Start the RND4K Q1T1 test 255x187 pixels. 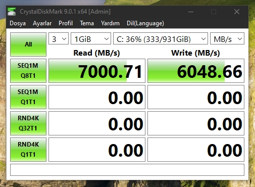[28, 150]
